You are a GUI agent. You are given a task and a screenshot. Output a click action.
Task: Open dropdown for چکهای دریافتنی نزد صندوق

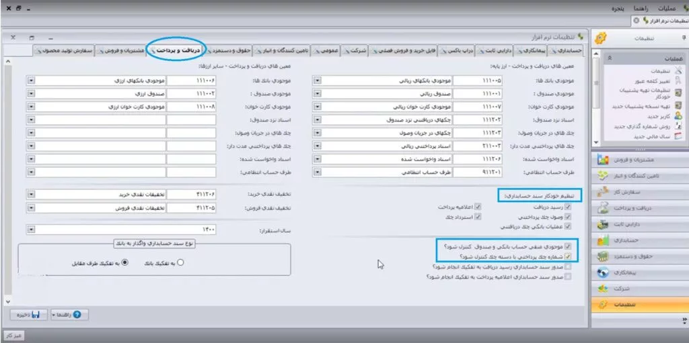[x=318, y=119]
